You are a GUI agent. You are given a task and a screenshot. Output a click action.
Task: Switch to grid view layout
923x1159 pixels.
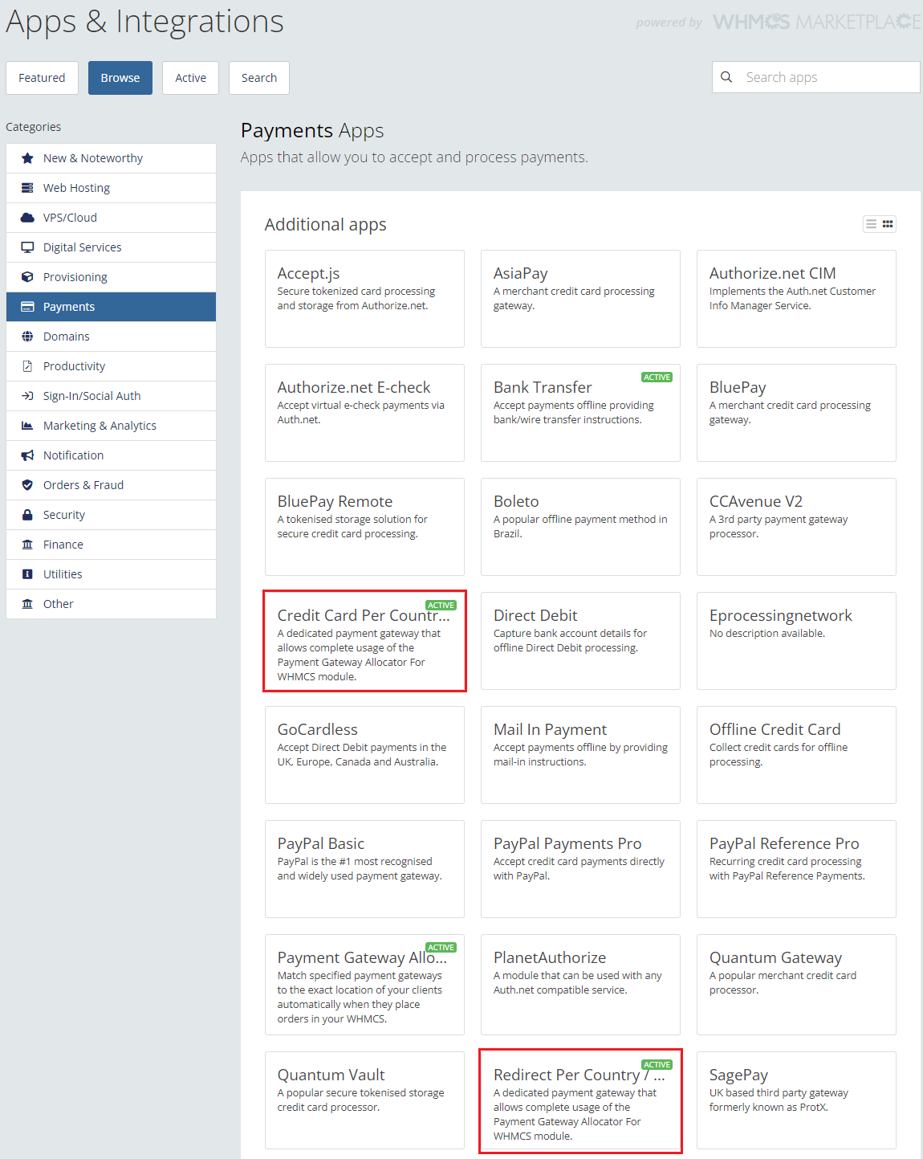pos(888,224)
